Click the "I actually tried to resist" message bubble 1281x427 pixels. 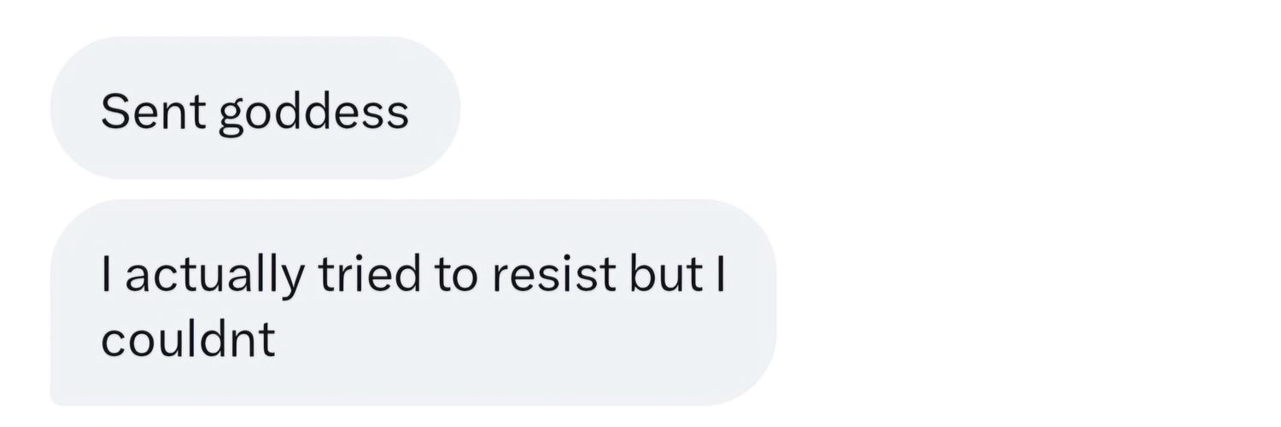tap(413, 302)
